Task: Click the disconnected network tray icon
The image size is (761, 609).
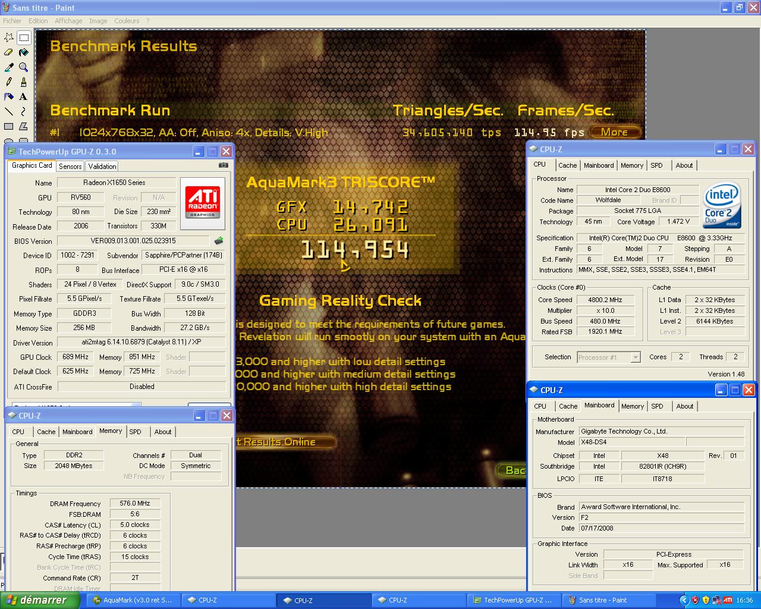Action: [x=716, y=600]
